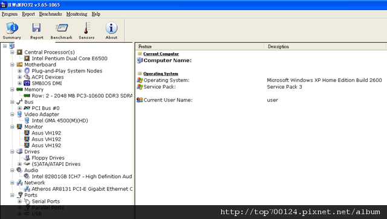
Task: Click the Video Adapter icon
Action: 19,114
